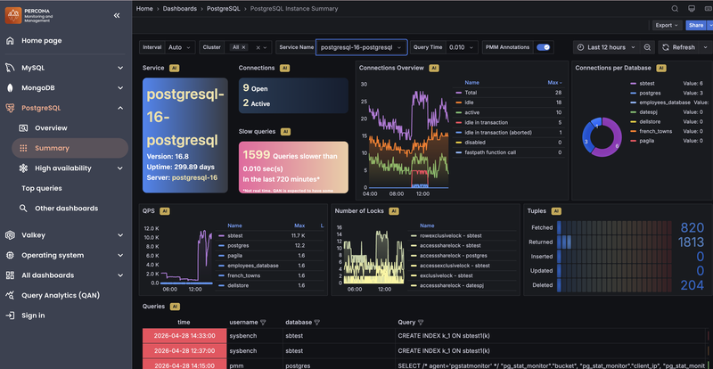Click the zoom out time range icon

pos(647,47)
